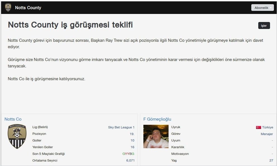The width and height of the screenshot is (277, 166).
Task: Click the Notts County iş görüşmesi teklifi heading
Action: (x=70, y=25)
